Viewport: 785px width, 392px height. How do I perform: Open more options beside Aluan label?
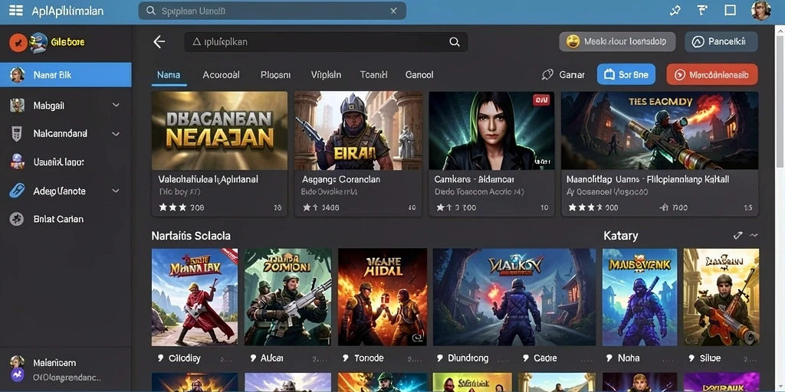tap(320, 360)
